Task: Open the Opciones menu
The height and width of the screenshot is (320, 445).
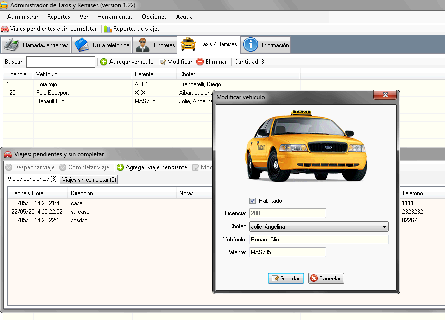Action: pyautogui.click(x=154, y=17)
